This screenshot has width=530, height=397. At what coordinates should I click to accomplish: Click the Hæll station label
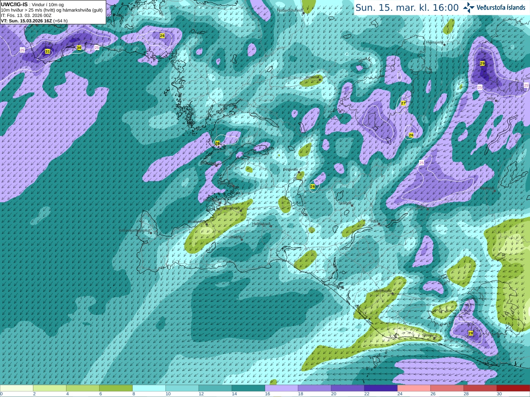point(374,221)
